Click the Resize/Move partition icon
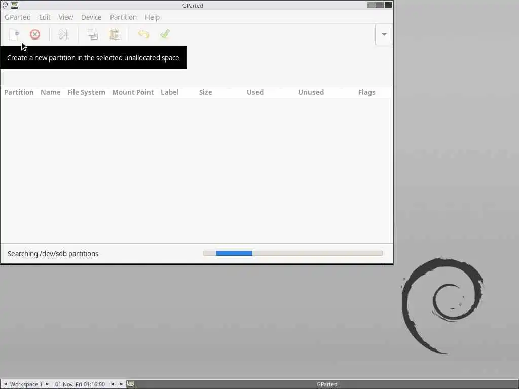The image size is (519, 389). pyautogui.click(x=63, y=34)
